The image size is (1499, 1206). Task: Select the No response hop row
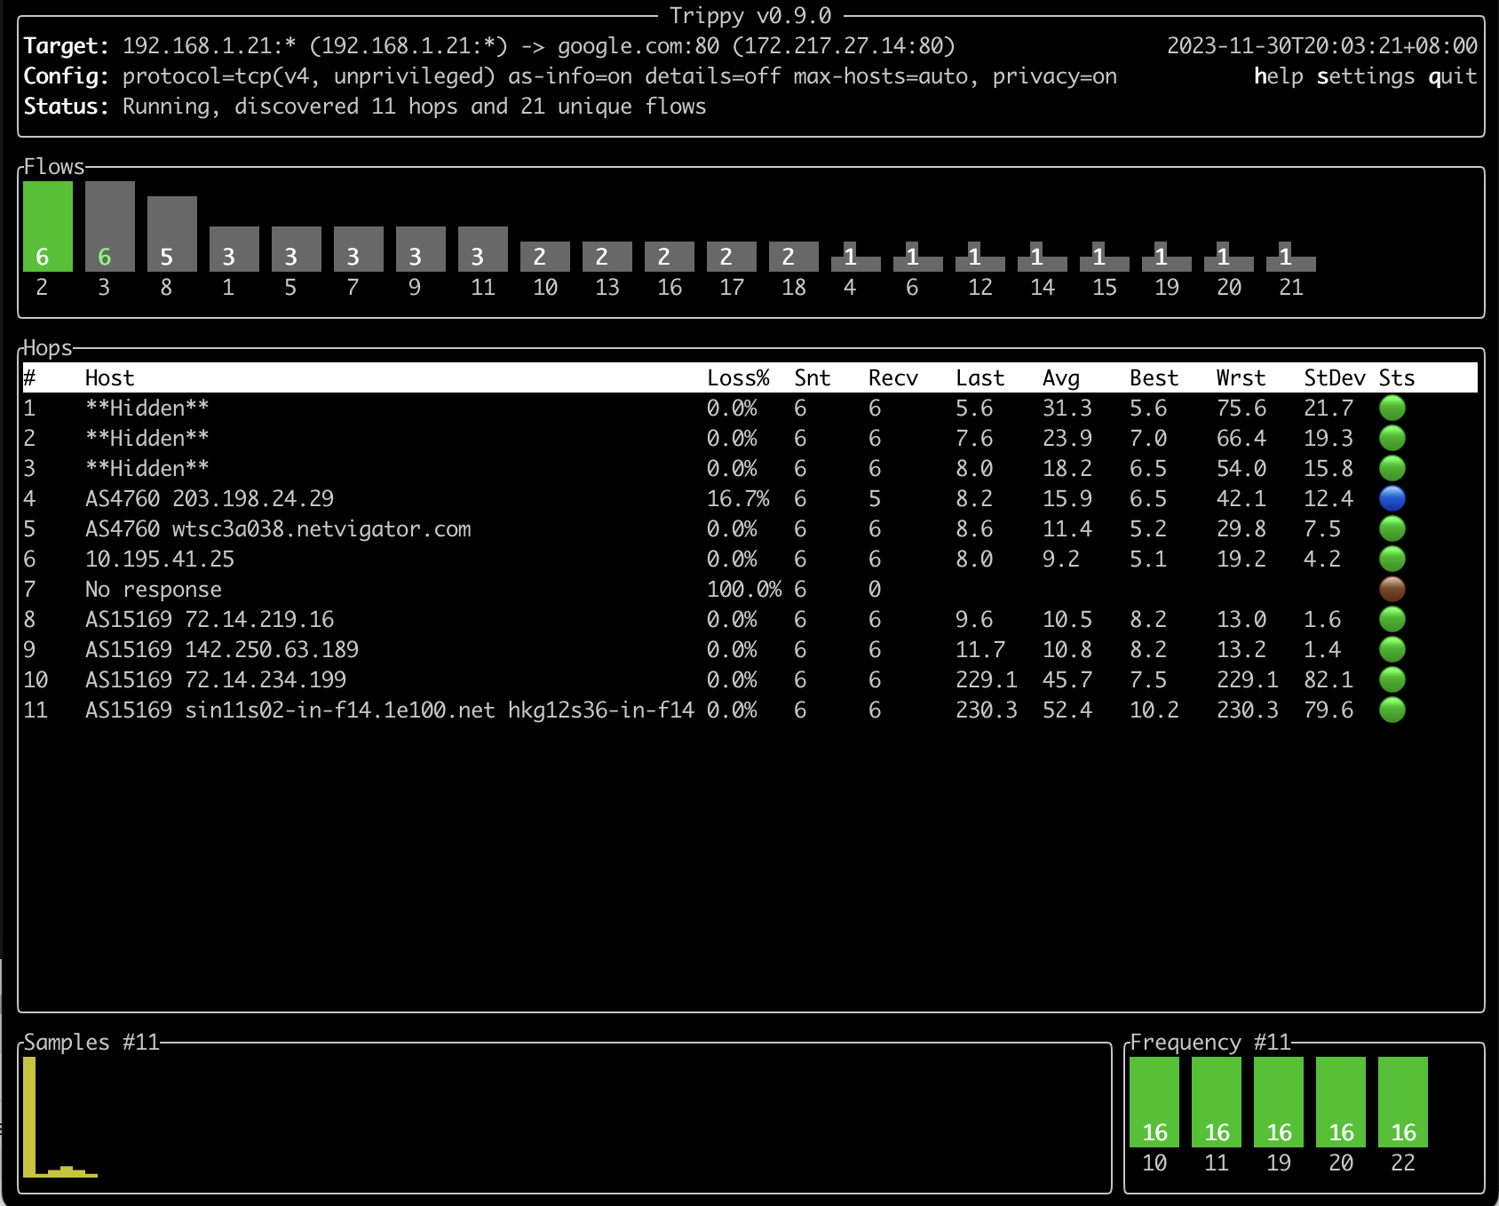tap(749, 589)
